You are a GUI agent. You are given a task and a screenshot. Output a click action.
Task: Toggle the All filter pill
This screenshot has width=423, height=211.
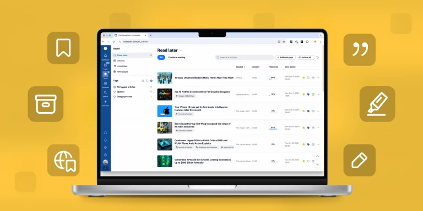(161, 57)
